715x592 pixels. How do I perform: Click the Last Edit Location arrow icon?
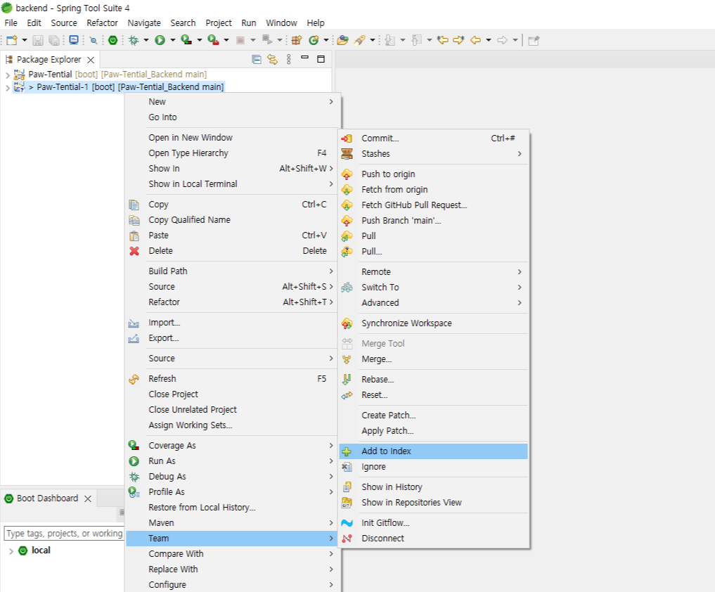coord(442,40)
